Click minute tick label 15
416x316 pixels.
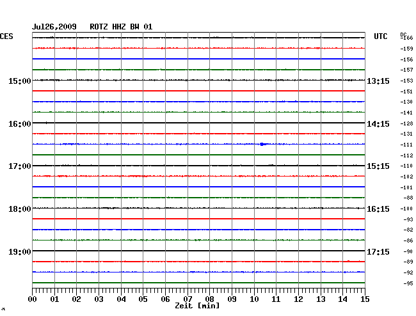tap(365, 299)
